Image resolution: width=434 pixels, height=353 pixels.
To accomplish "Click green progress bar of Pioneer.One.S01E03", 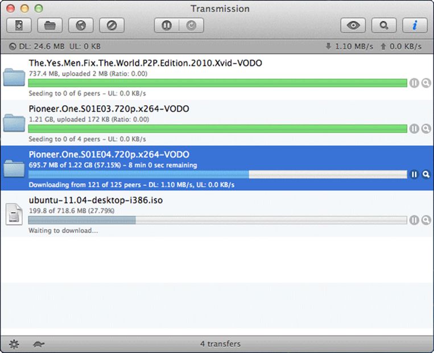I will tap(217, 128).
